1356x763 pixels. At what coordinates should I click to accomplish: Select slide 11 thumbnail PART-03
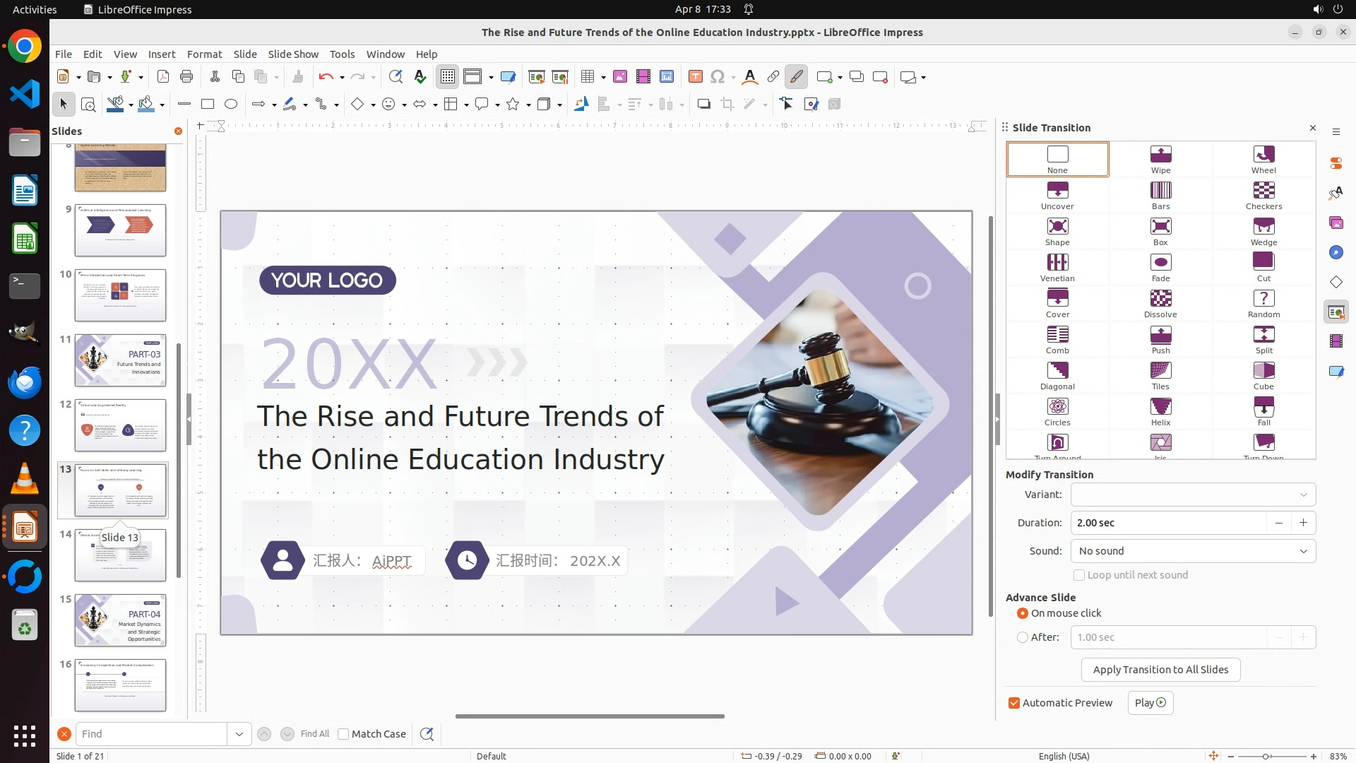(120, 360)
